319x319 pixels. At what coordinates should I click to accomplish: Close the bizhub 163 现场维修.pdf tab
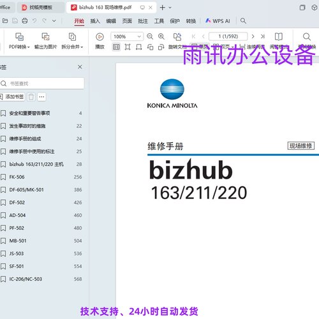coord(151,8)
